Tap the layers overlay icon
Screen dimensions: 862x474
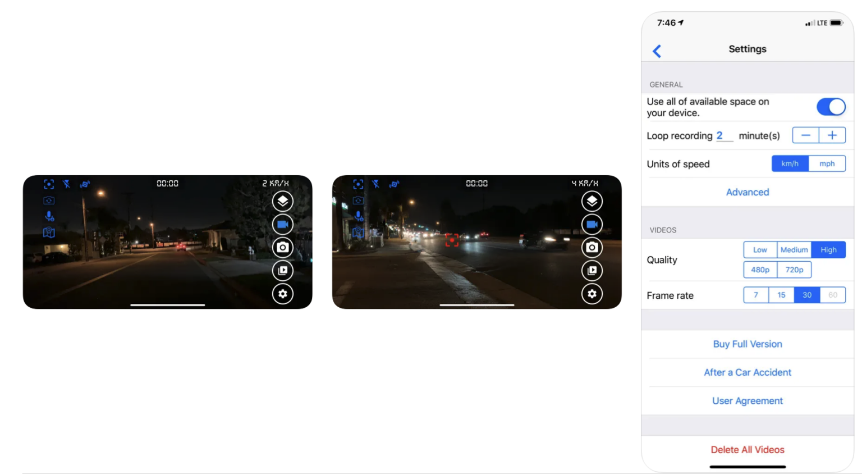tap(282, 201)
